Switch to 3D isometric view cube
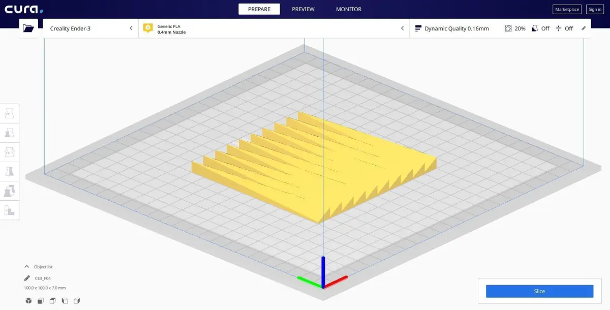Image resolution: width=610 pixels, height=310 pixels. [28, 301]
